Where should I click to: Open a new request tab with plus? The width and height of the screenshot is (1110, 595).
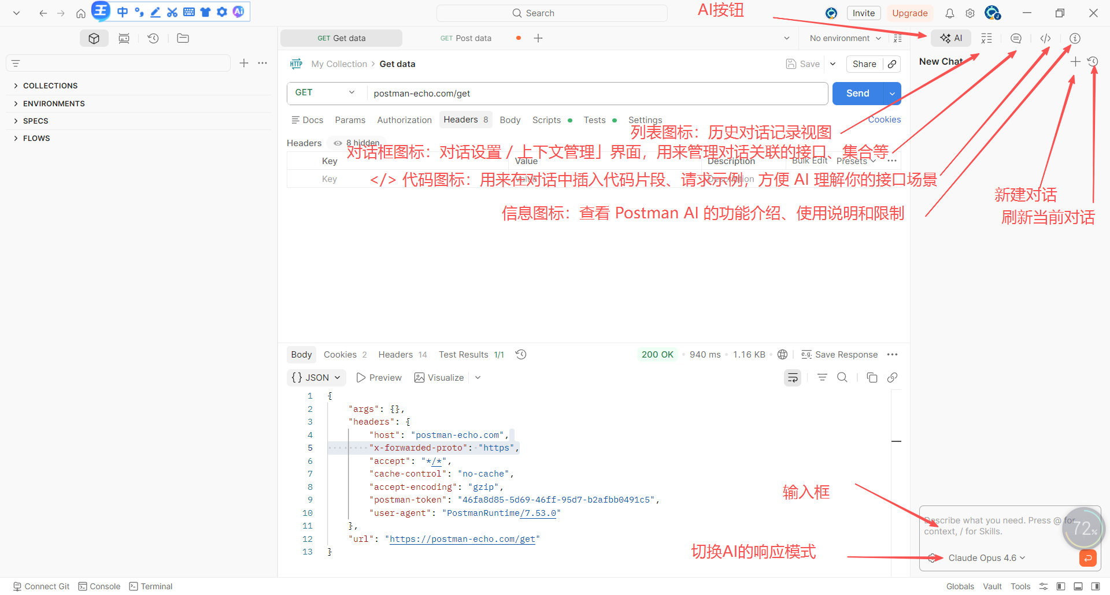point(538,38)
